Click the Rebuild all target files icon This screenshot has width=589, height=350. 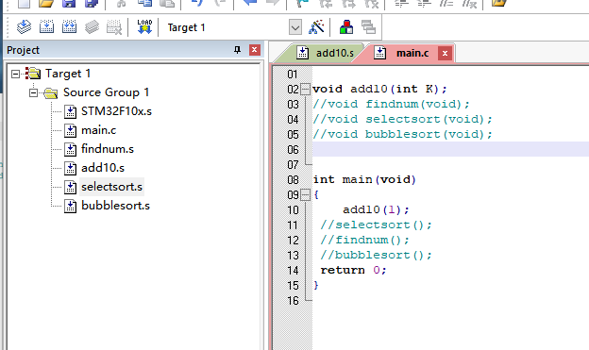pyautogui.click(x=69, y=27)
